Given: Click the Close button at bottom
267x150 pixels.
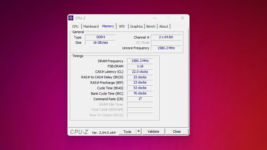Looking at the screenshot, I should 177,131.
